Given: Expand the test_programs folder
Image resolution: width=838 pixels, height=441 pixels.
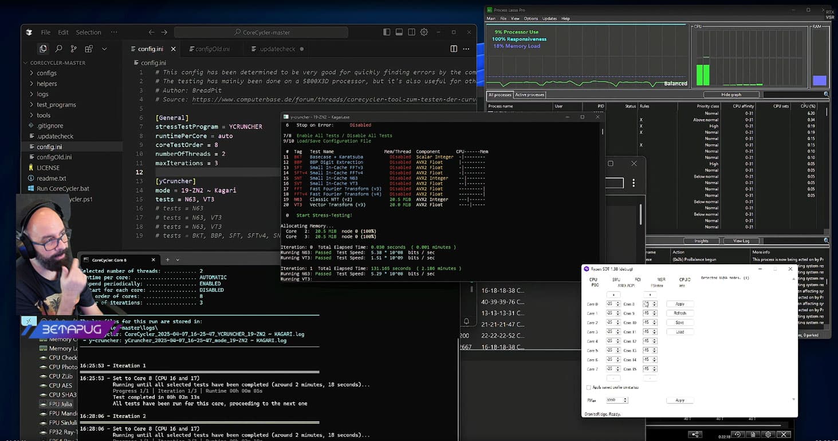Looking at the screenshot, I should [x=56, y=105].
